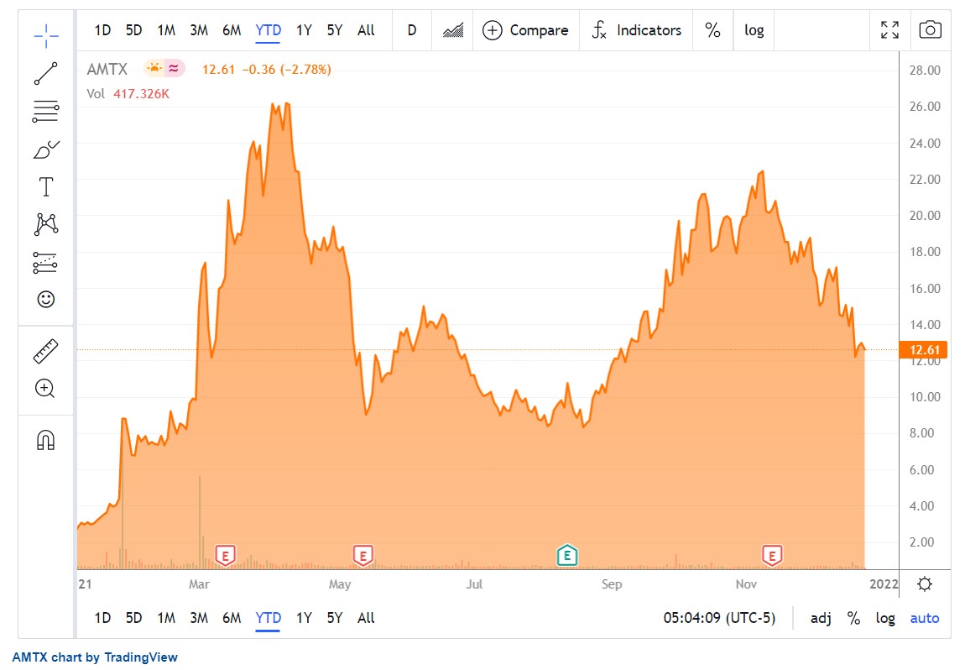Open the emoji icons tool
Screen dimensions: 965x670
(x=46, y=299)
